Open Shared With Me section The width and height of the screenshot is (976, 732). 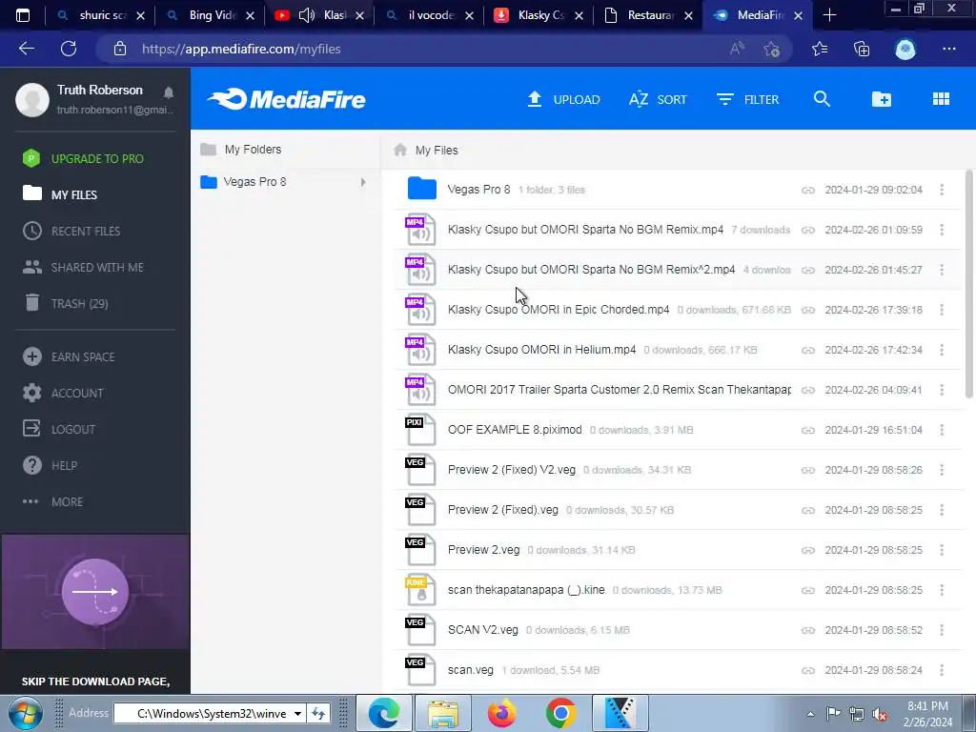(x=84, y=267)
